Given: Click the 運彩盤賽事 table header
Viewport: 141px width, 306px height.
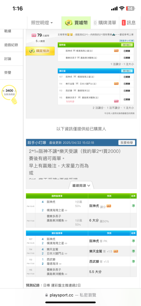Looking at the screenshot, I should (x=57, y=233).
